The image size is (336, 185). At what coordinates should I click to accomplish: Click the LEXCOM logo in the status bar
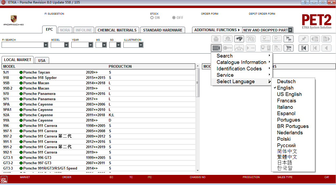pyautogui.click(x=4, y=179)
